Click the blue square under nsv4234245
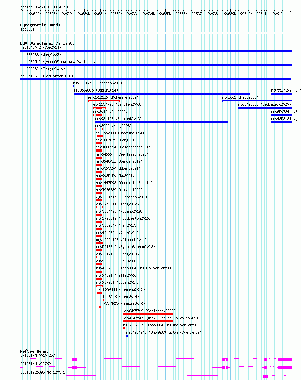 coord(127,336)
